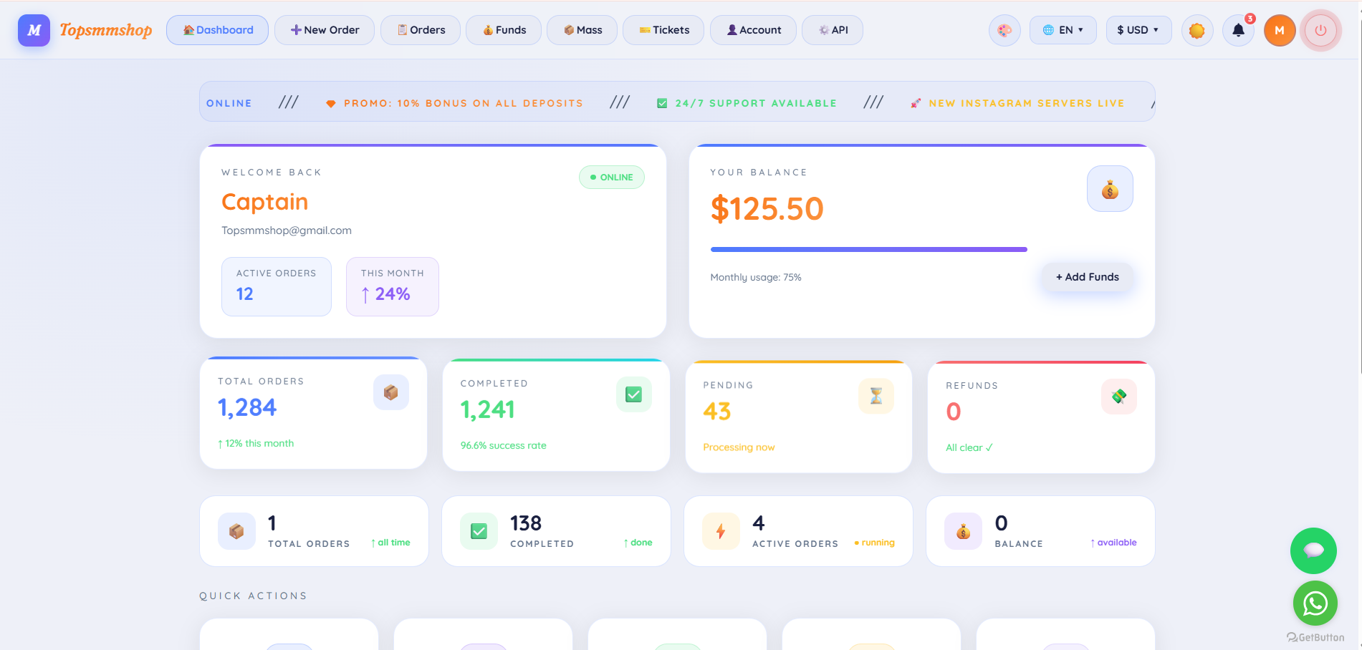The height and width of the screenshot is (650, 1362).
Task: Go to the New Order tab
Action: tap(325, 30)
